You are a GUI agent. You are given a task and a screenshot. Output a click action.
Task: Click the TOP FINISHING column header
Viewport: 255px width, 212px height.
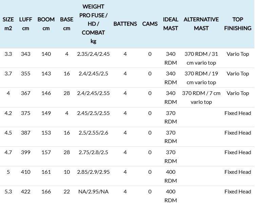pos(238,24)
